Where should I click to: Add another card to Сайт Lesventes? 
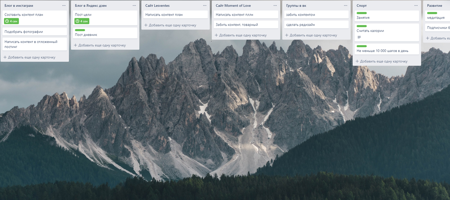point(170,25)
